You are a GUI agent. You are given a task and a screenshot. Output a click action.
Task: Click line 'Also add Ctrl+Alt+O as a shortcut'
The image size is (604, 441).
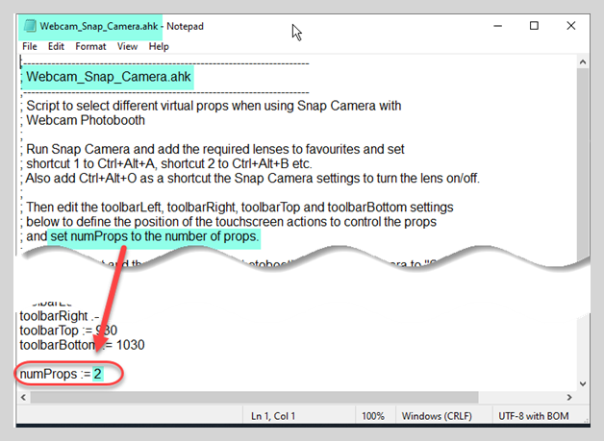(250, 178)
